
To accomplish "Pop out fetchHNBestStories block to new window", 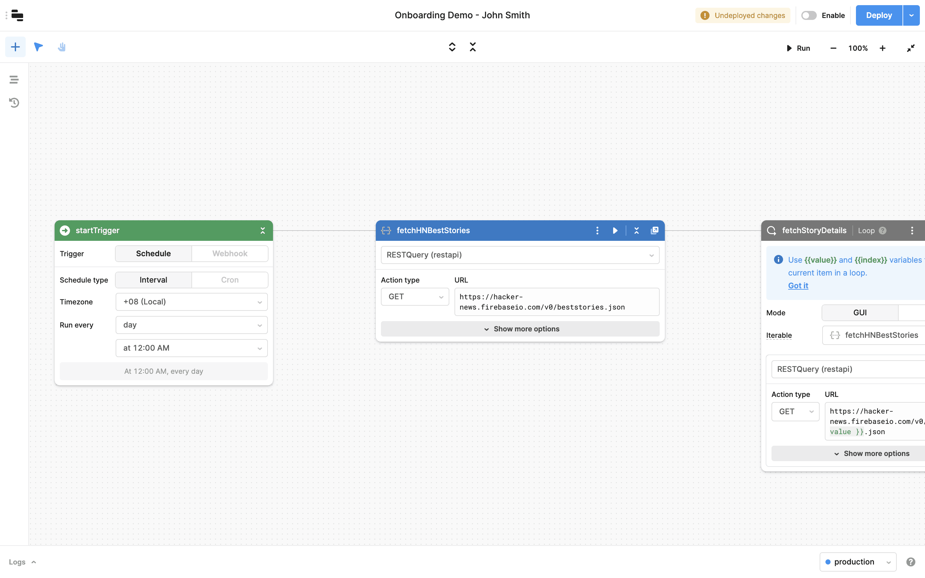I will pos(654,231).
